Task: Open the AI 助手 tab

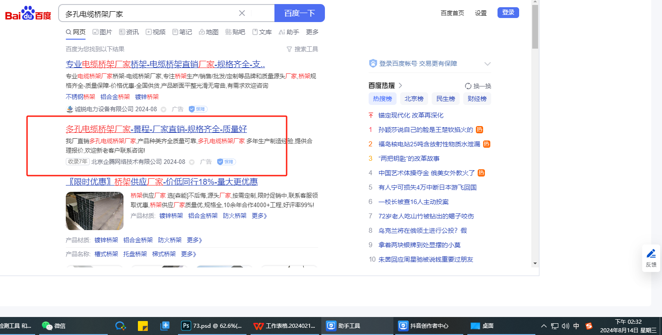Action: click(289, 32)
